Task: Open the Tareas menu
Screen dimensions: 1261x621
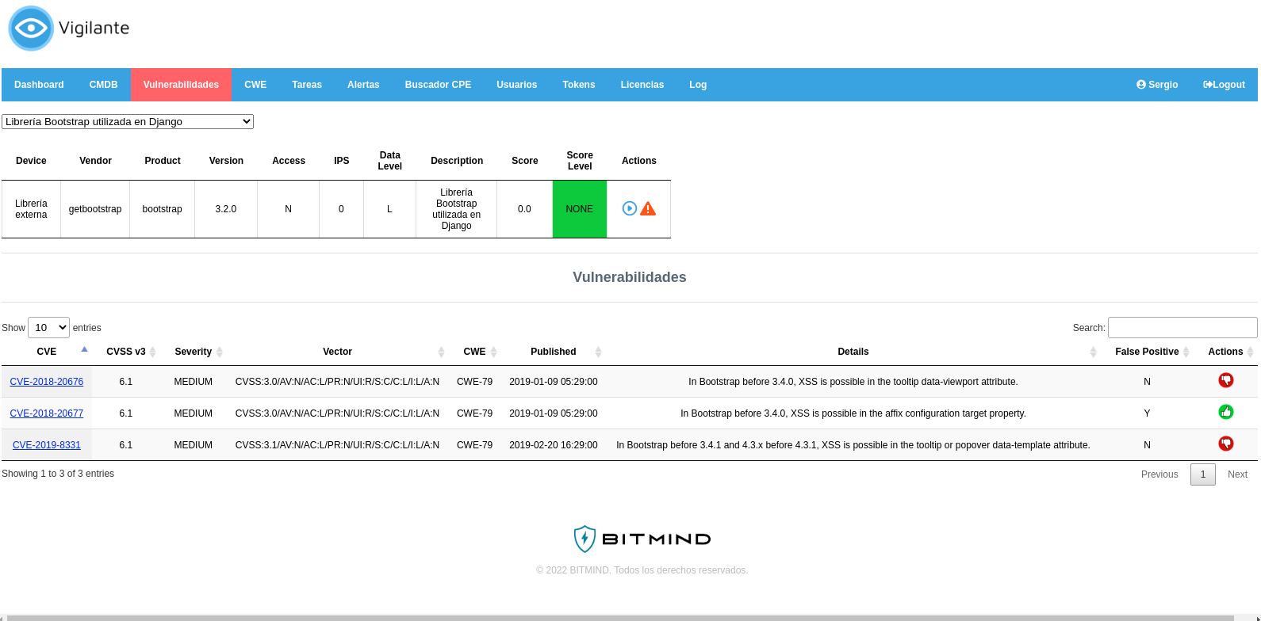Action: coord(307,85)
